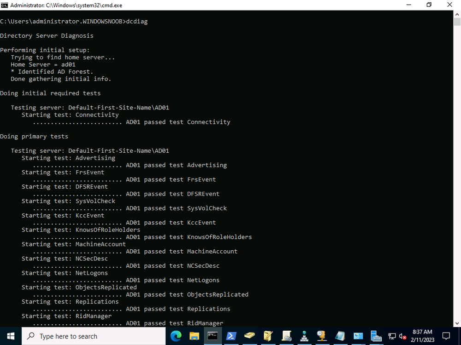Click 'AD01 passed test RidManager' text
The height and width of the screenshot is (345, 461).
click(175, 323)
